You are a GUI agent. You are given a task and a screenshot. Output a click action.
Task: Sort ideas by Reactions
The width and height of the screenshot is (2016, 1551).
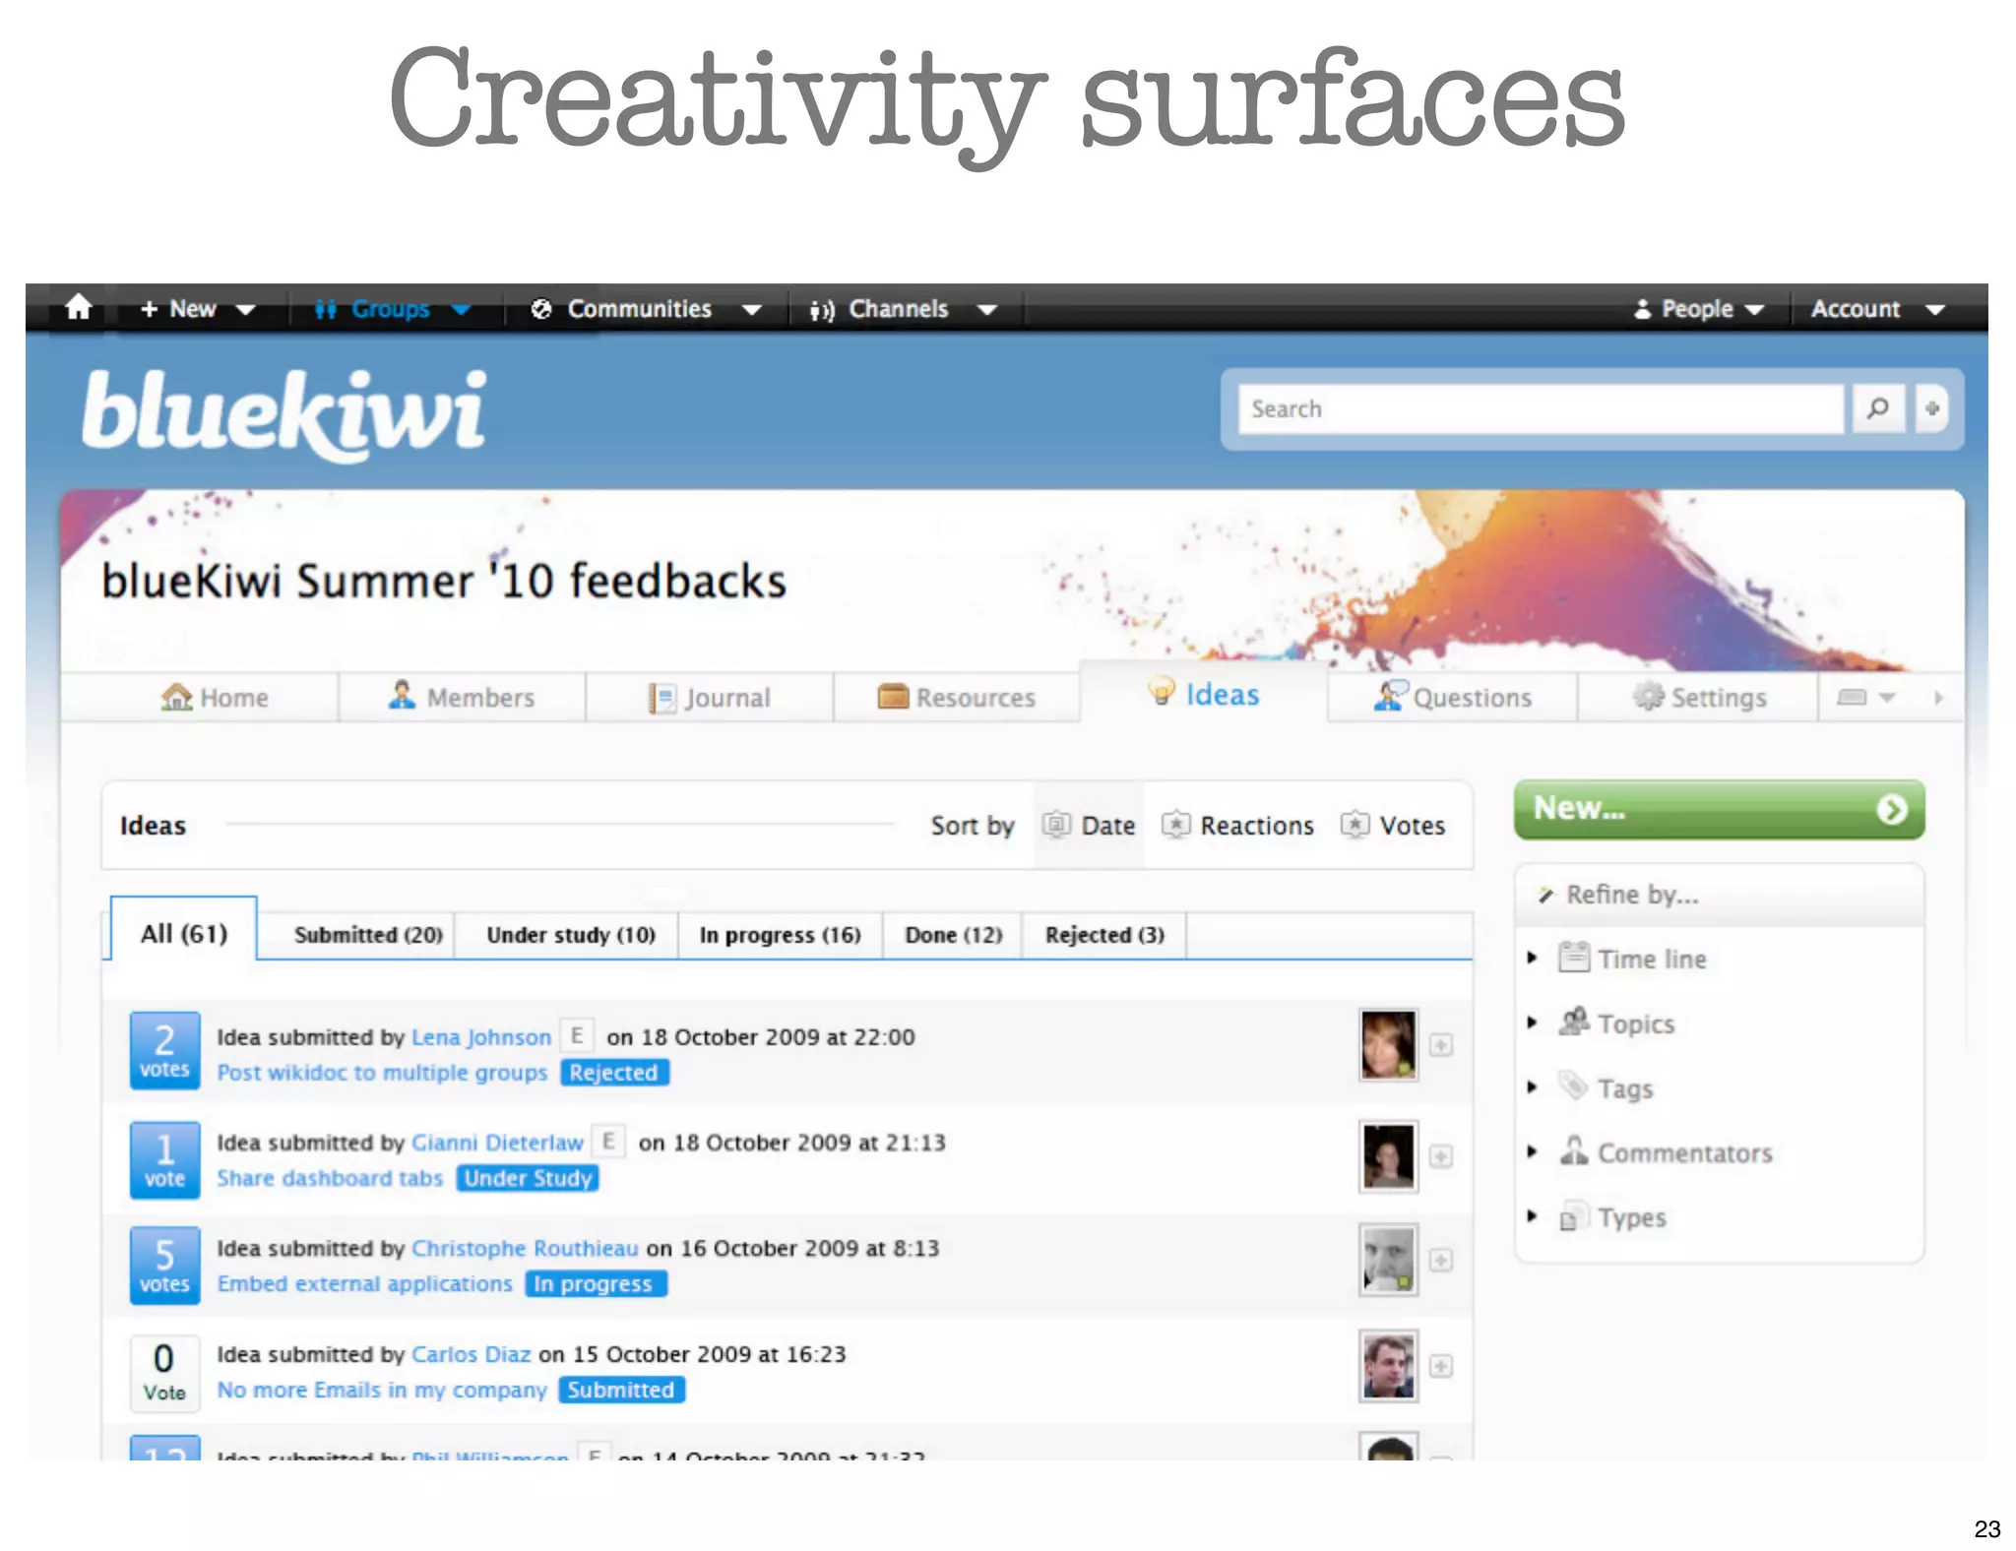[1238, 825]
